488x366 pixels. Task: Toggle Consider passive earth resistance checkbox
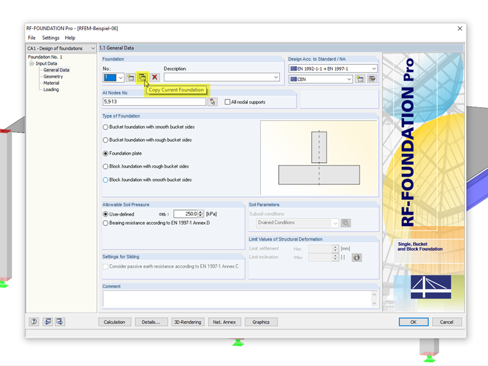105,266
